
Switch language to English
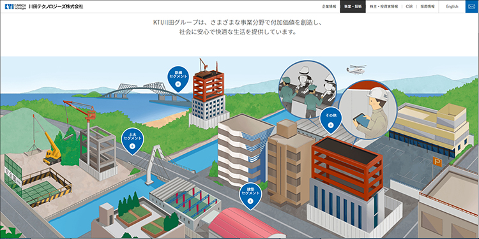[x=452, y=6]
